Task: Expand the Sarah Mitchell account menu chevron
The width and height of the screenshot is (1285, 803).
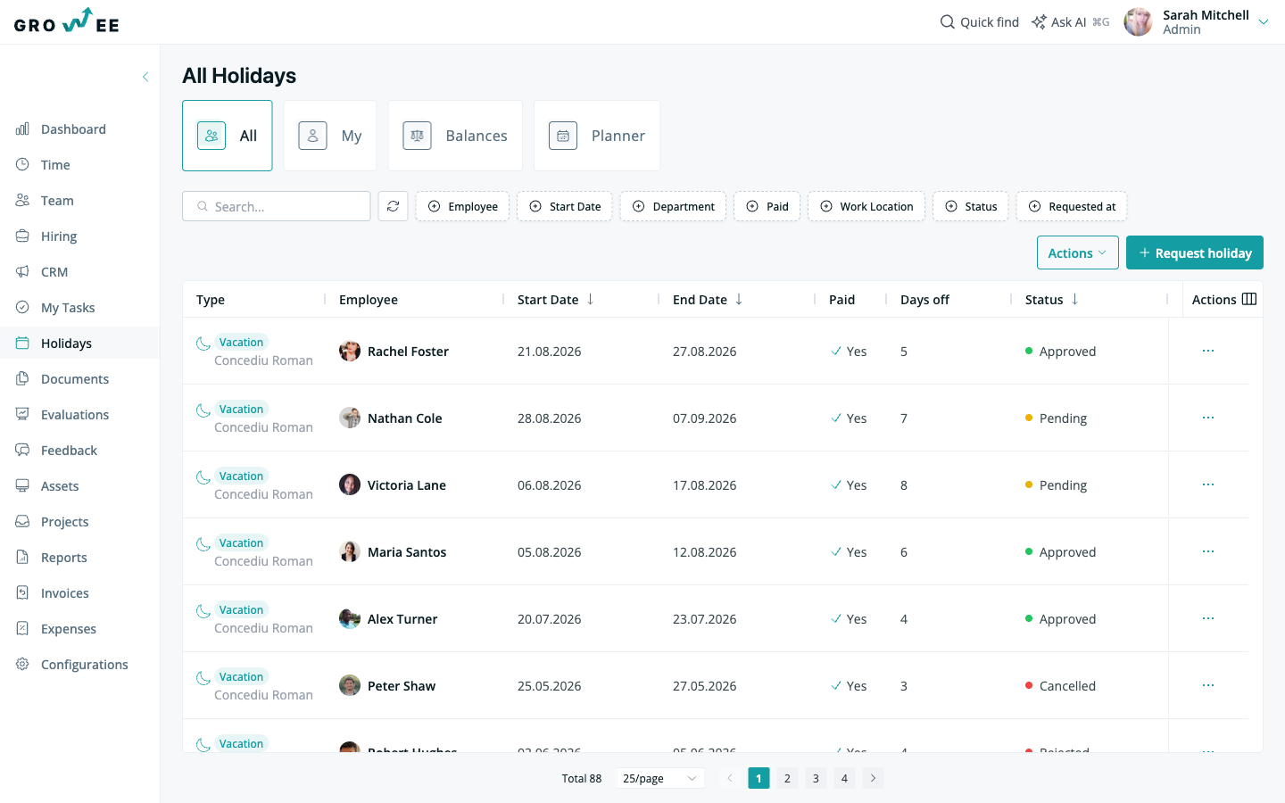Action: pyautogui.click(x=1264, y=22)
